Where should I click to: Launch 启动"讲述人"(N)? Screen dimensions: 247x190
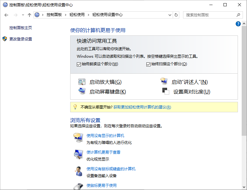pyautogui.click(x=190, y=82)
